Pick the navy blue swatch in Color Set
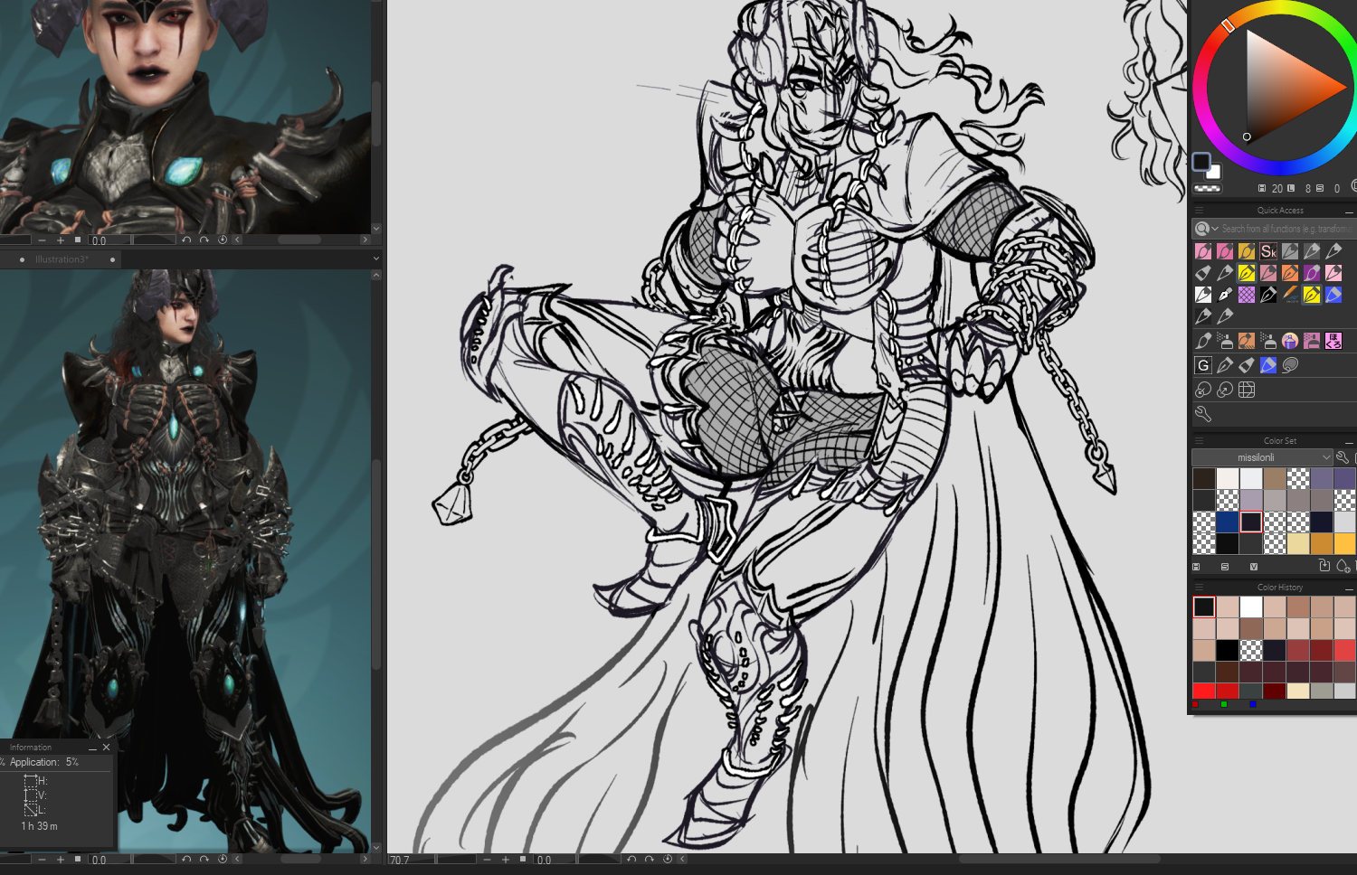The width and height of the screenshot is (1357, 875). tap(1228, 522)
